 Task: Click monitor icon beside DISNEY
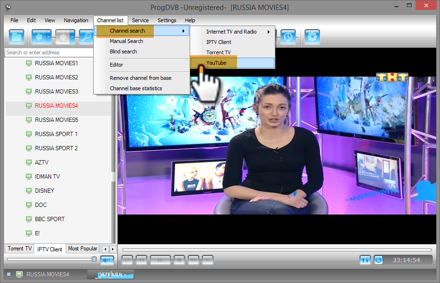point(28,190)
